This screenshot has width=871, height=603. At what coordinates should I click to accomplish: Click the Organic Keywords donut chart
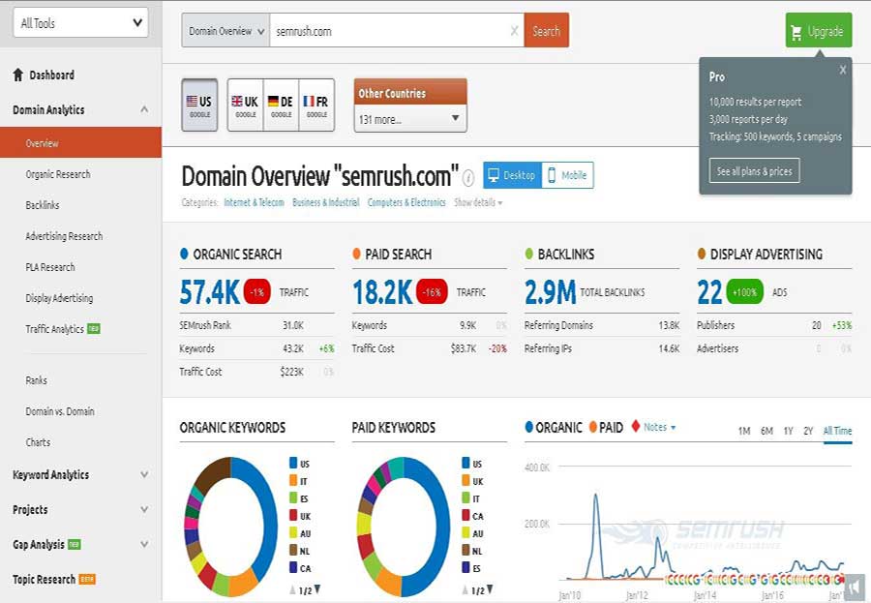(x=230, y=527)
